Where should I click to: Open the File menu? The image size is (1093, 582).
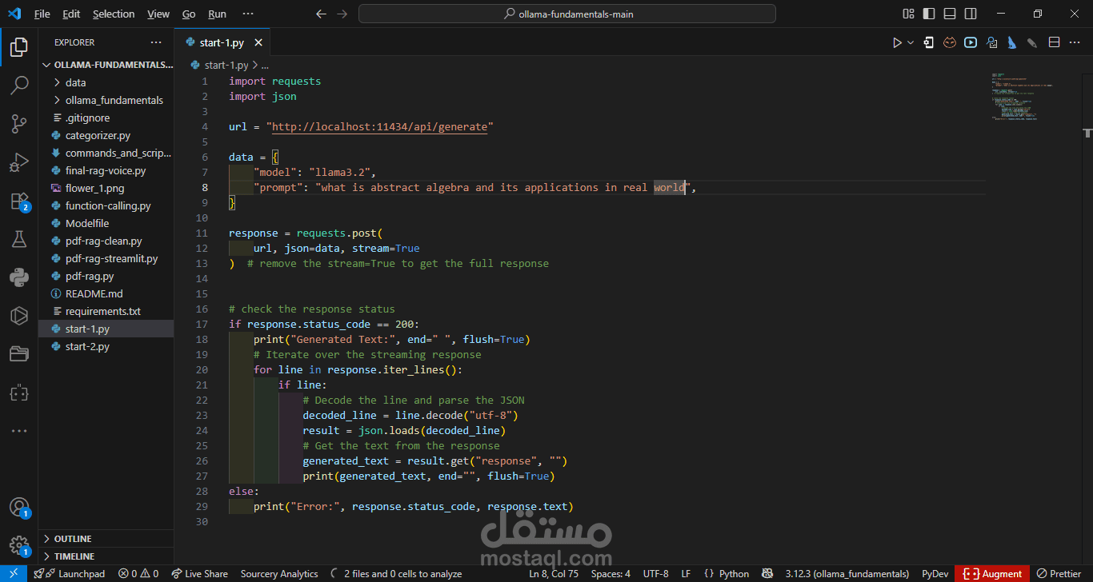[x=42, y=14]
